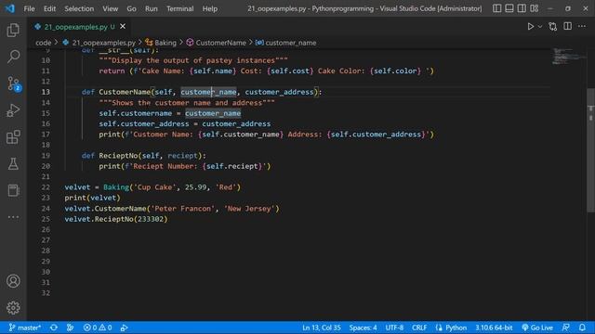The width and height of the screenshot is (595, 334).
Task: Open the Search view in activity bar
Action: coord(13,57)
